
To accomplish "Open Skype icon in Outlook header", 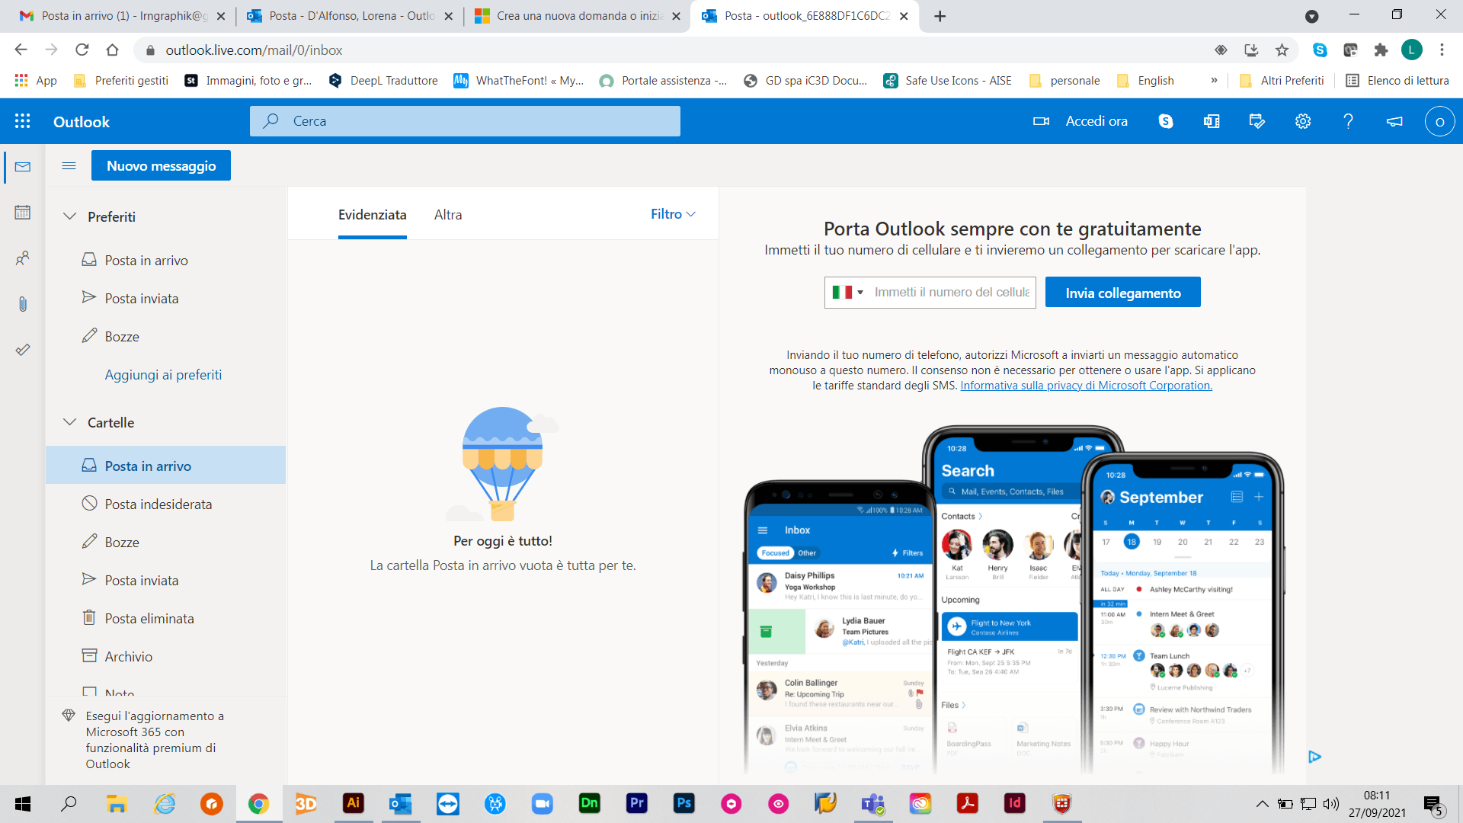I will 1166,121.
